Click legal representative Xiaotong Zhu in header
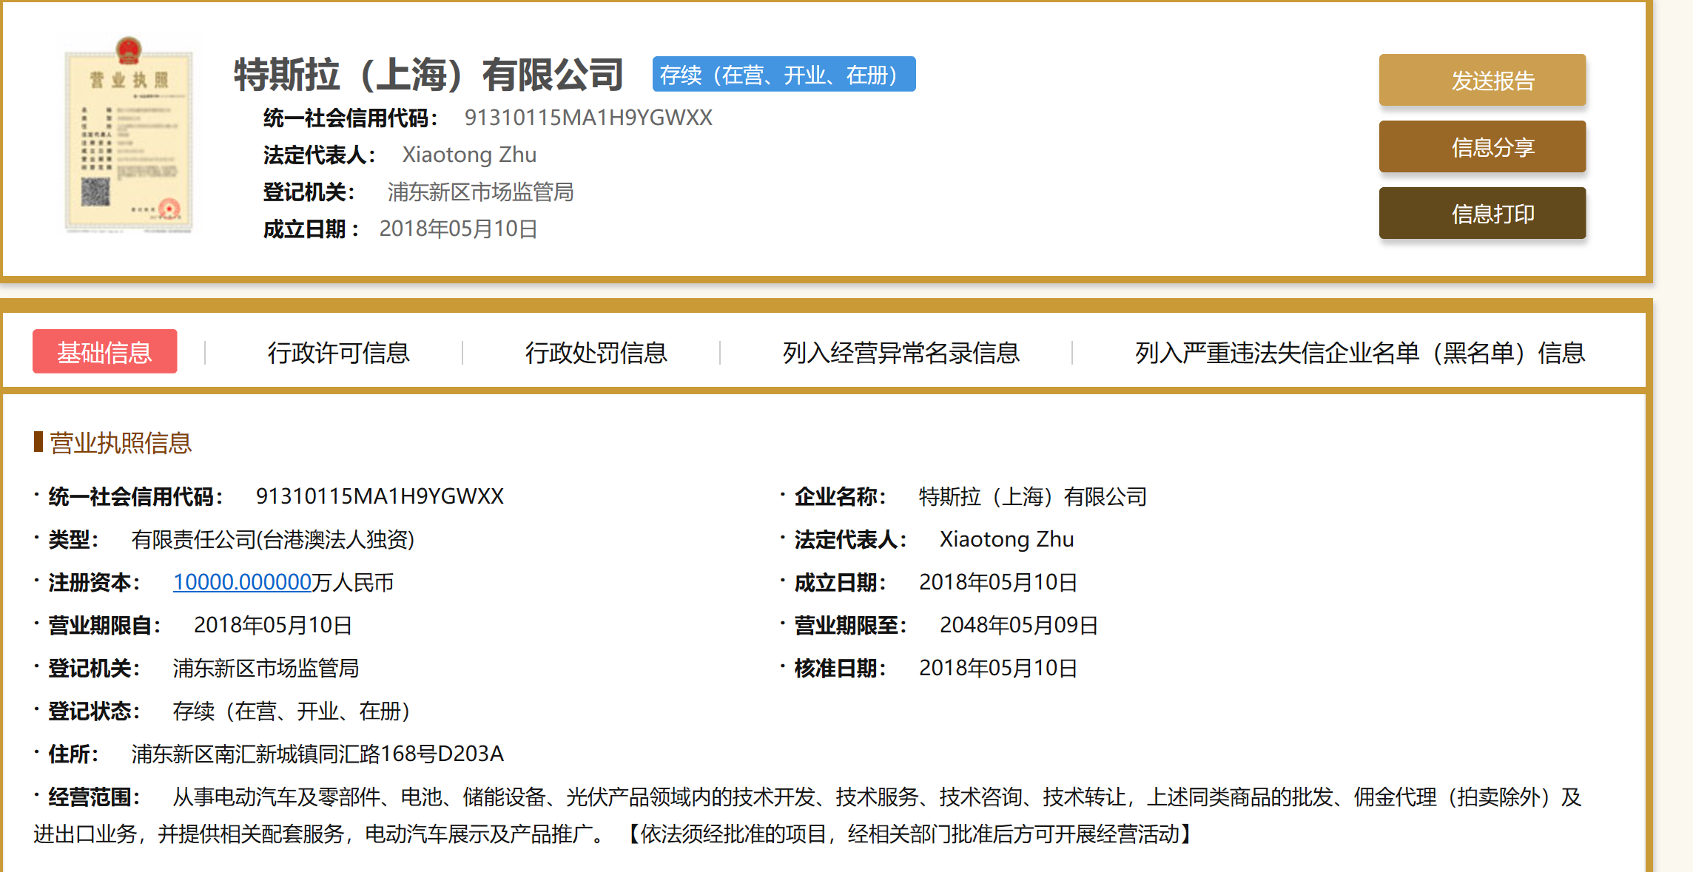The width and height of the screenshot is (1693, 872). 469,155
